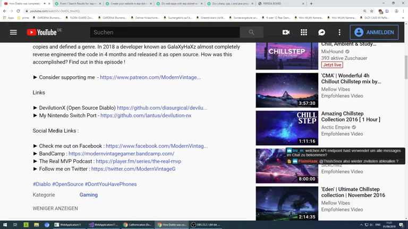Open the Chrome profile avatar icon
The height and width of the screenshot is (229, 408).
[396, 11]
